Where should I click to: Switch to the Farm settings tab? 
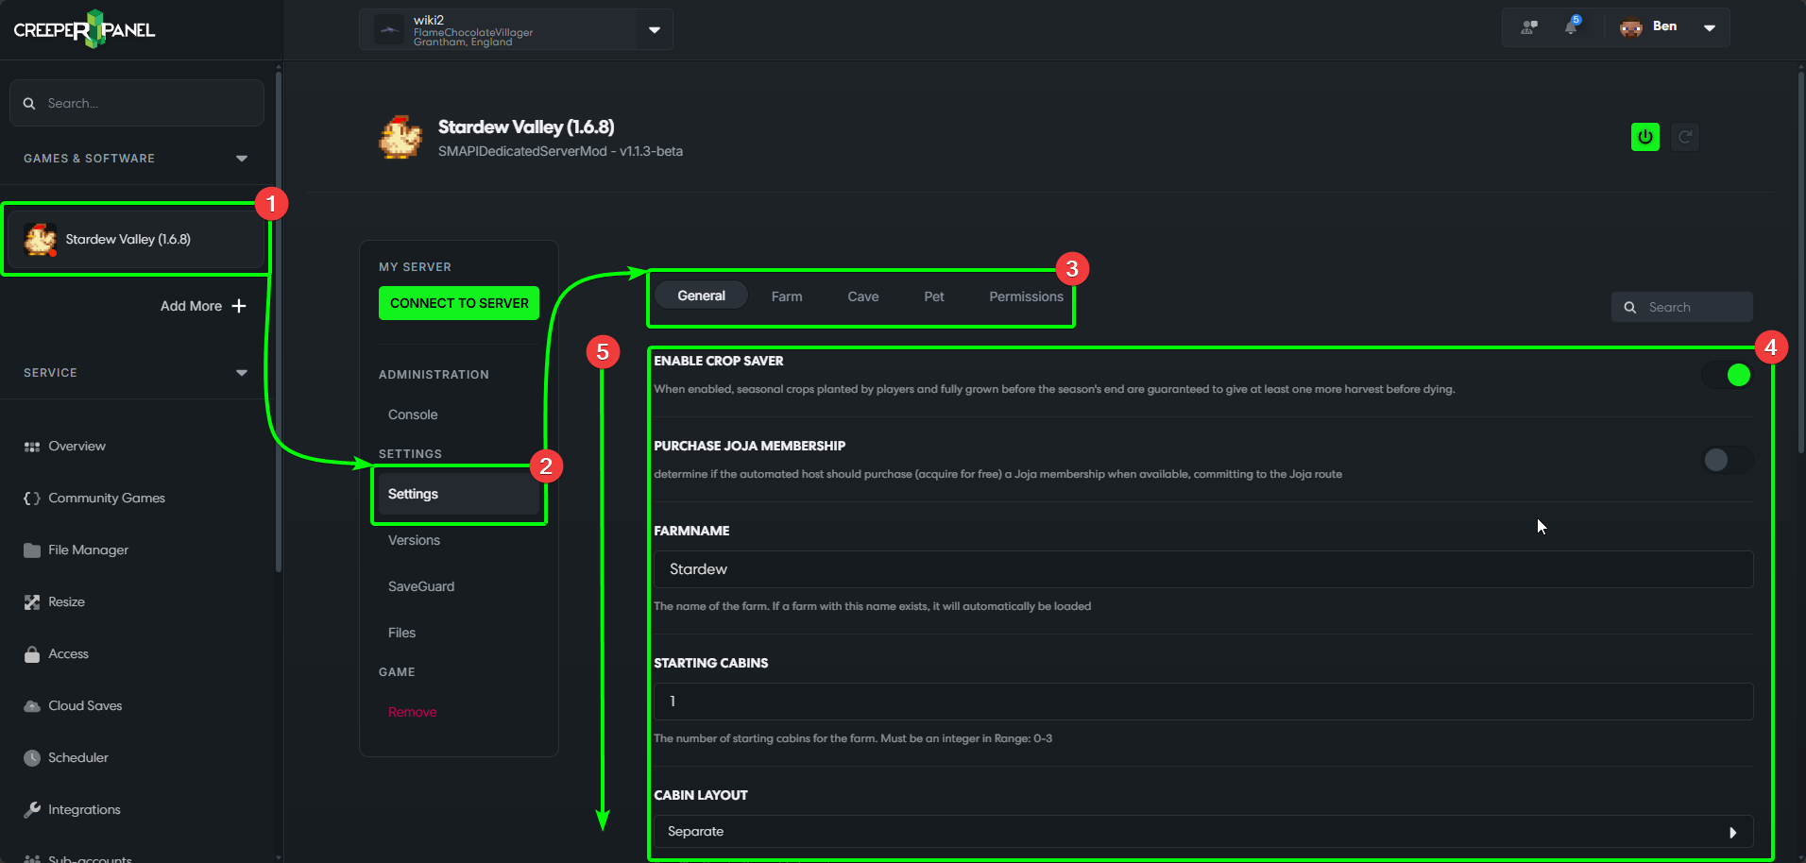coord(786,296)
